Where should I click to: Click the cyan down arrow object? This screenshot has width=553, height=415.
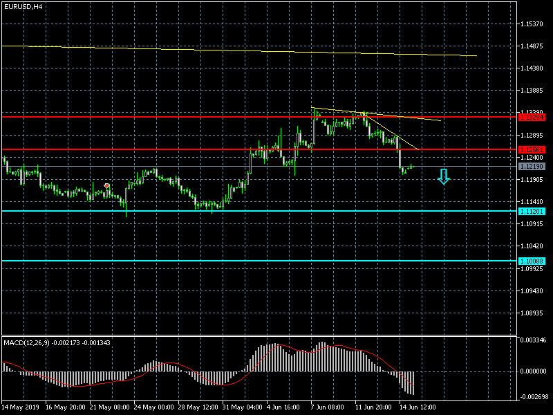(444, 177)
